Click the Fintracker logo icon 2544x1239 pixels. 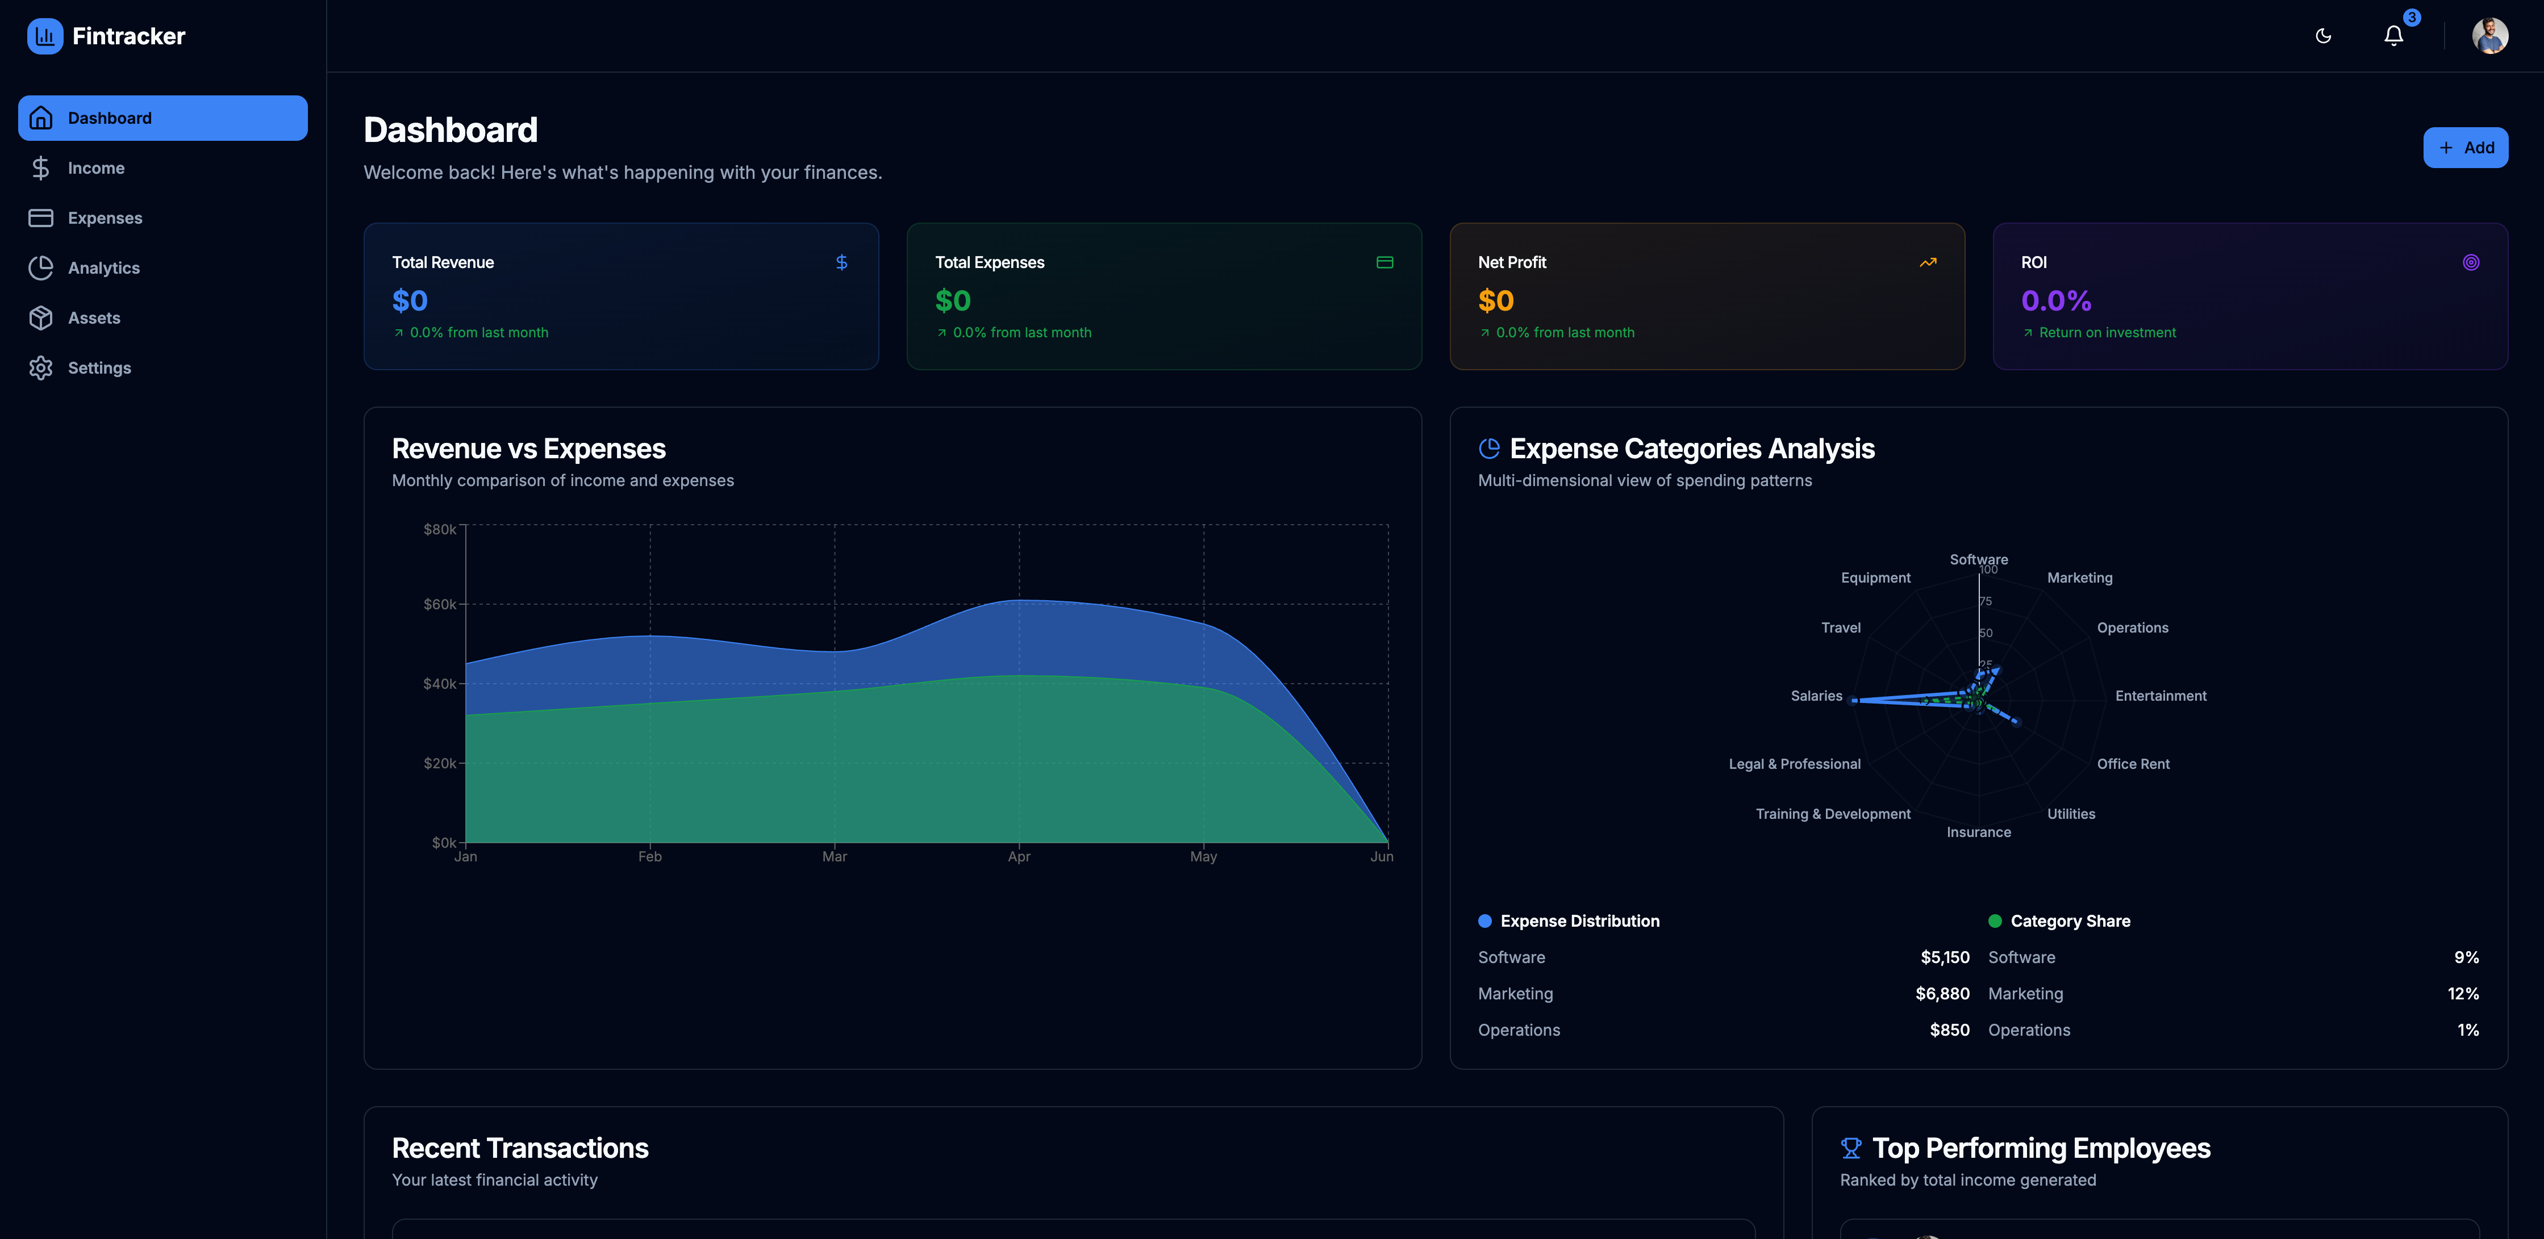[44, 36]
